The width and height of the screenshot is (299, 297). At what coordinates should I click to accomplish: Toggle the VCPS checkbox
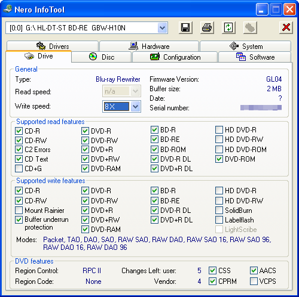point(254,281)
